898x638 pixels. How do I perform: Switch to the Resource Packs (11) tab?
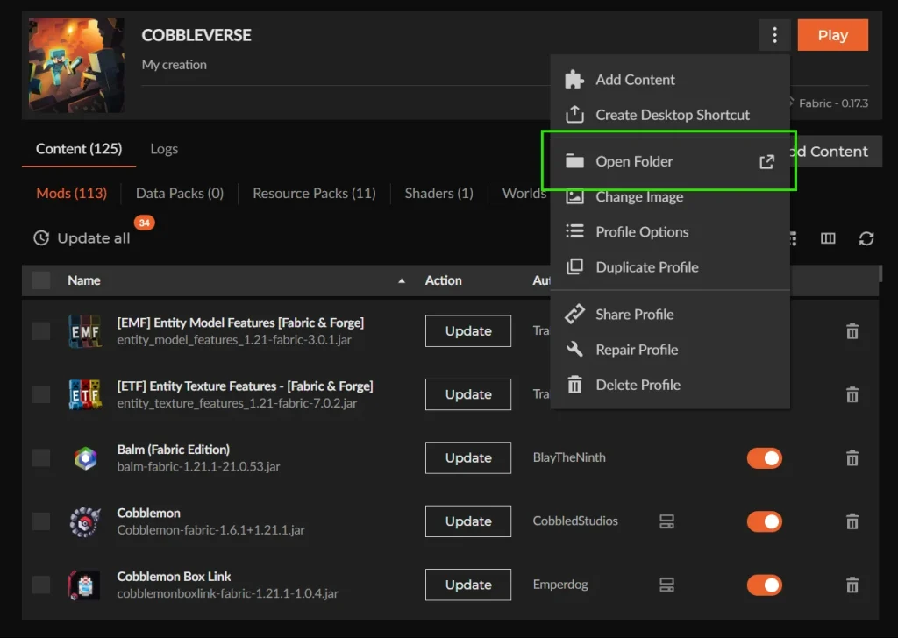[314, 193]
